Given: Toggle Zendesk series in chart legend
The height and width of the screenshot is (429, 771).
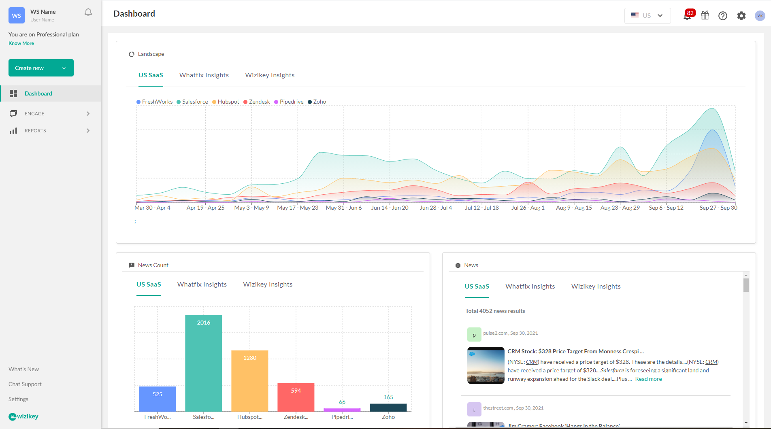Looking at the screenshot, I should point(257,102).
